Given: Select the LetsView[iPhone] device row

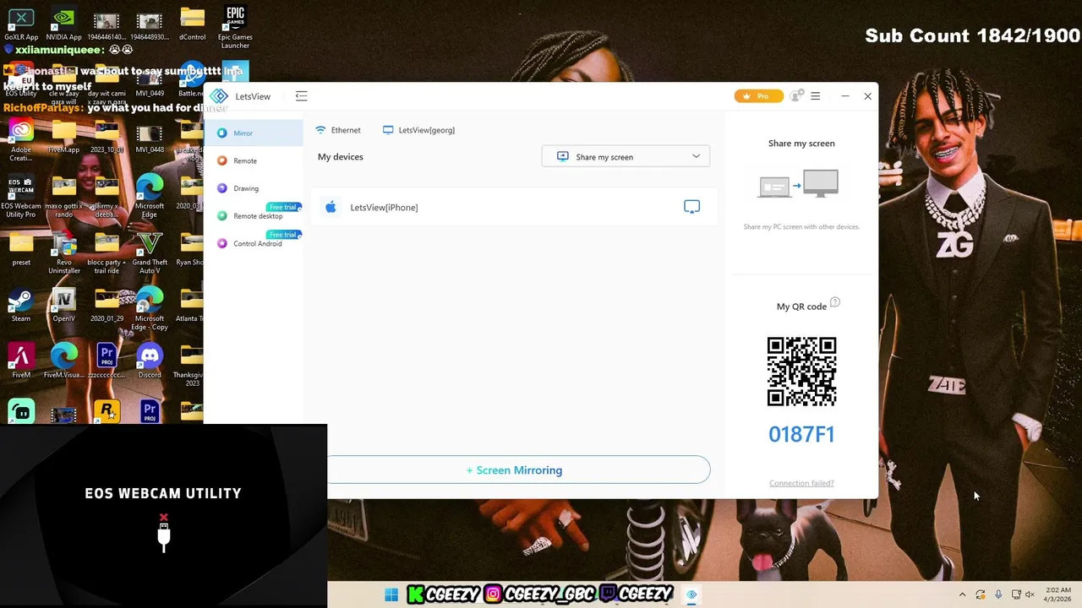Looking at the screenshot, I should coord(514,207).
